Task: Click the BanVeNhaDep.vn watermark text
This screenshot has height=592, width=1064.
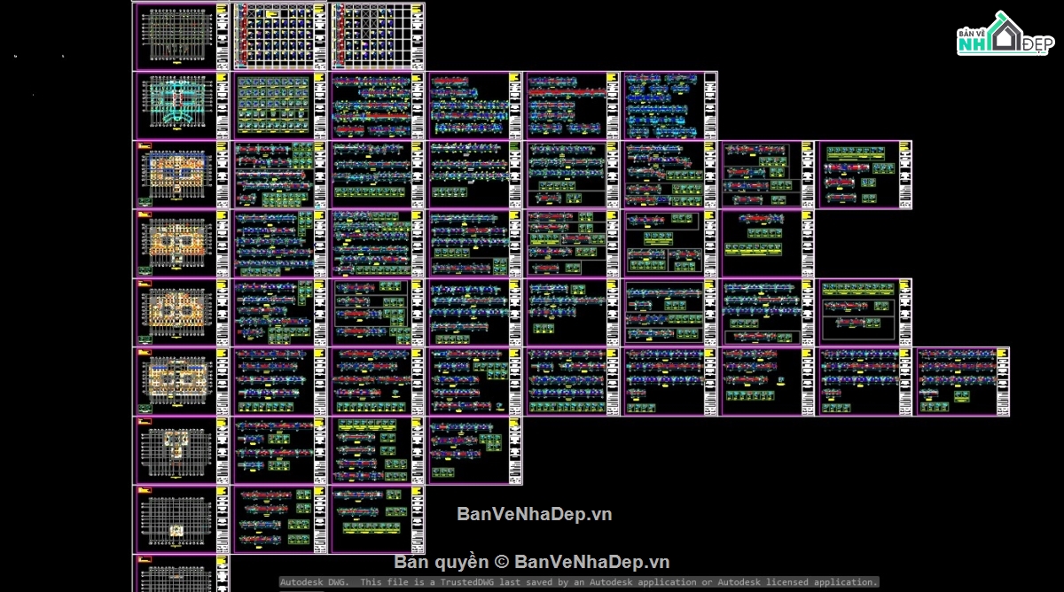Action: coord(534,514)
